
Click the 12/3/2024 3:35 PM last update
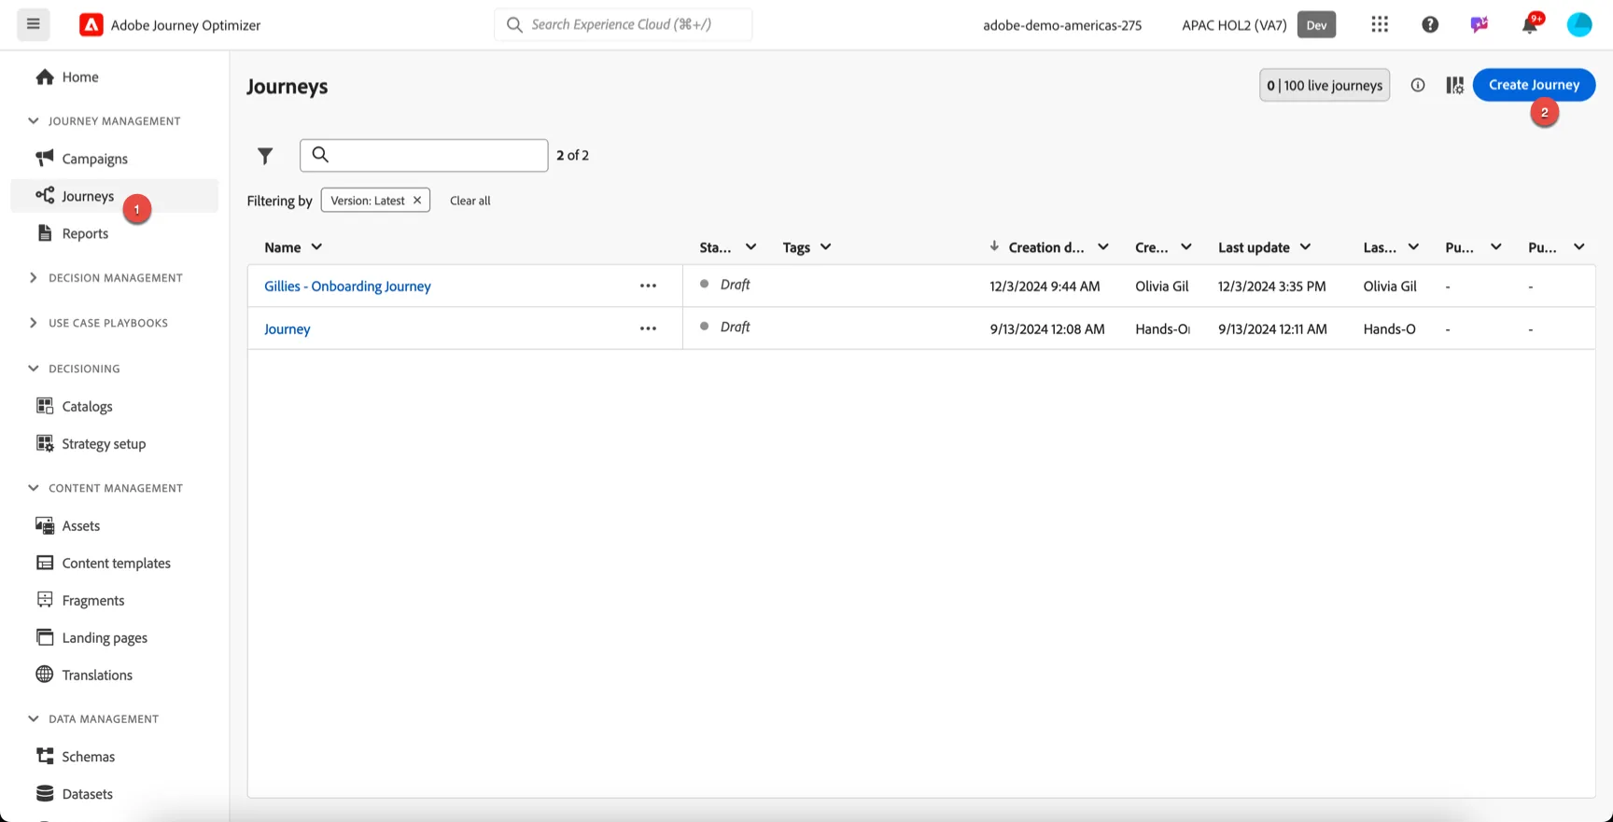(1271, 286)
